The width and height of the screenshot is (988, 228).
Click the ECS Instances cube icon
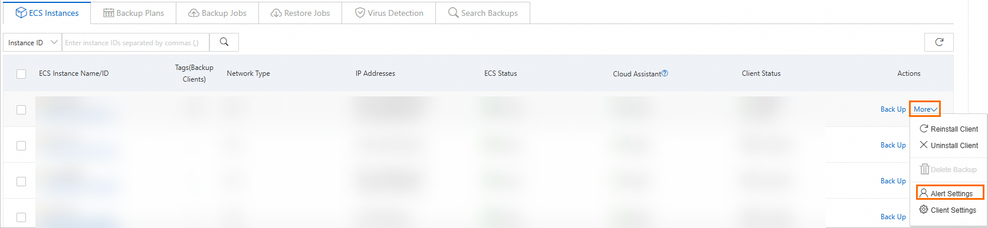(x=21, y=12)
